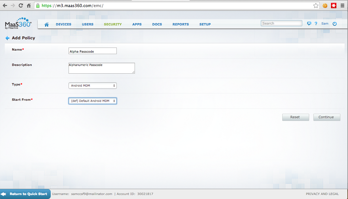Open help via the question mark icon
348x199 pixels.
[316, 24]
